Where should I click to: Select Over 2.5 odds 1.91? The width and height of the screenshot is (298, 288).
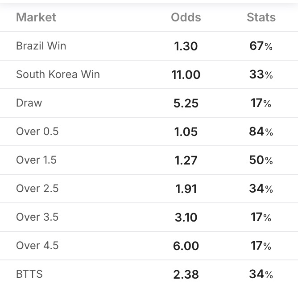click(186, 189)
